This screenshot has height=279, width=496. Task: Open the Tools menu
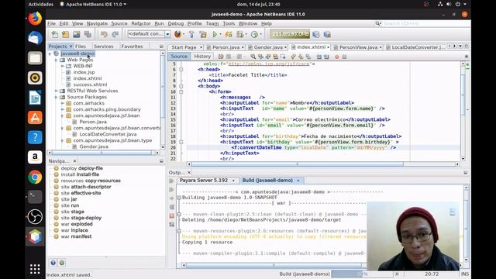(229, 23)
